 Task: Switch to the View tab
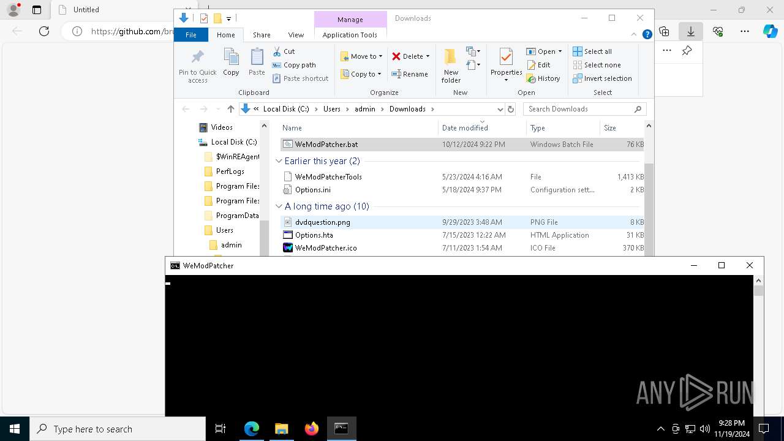point(296,35)
